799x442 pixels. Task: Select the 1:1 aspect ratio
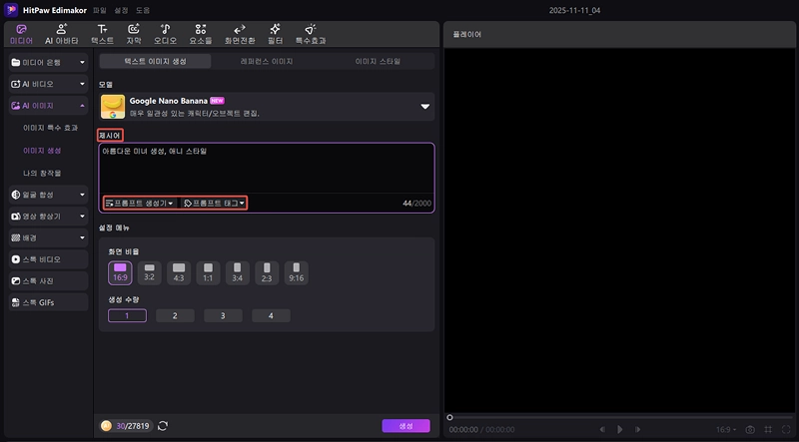[208, 273]
